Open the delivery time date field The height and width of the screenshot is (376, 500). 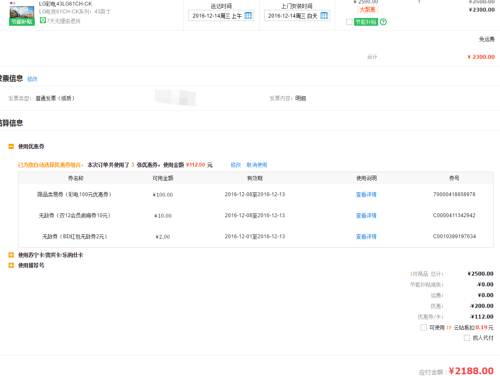(221, 15)
